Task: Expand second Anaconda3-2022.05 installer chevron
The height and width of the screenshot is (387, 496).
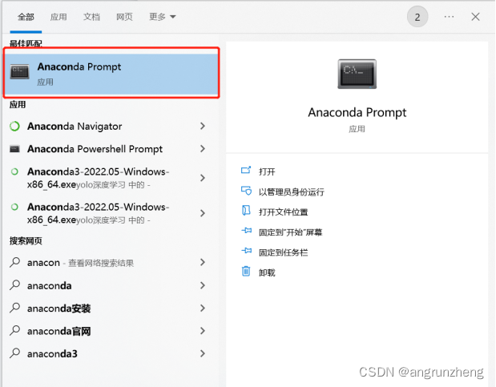Action: (203, 213)
